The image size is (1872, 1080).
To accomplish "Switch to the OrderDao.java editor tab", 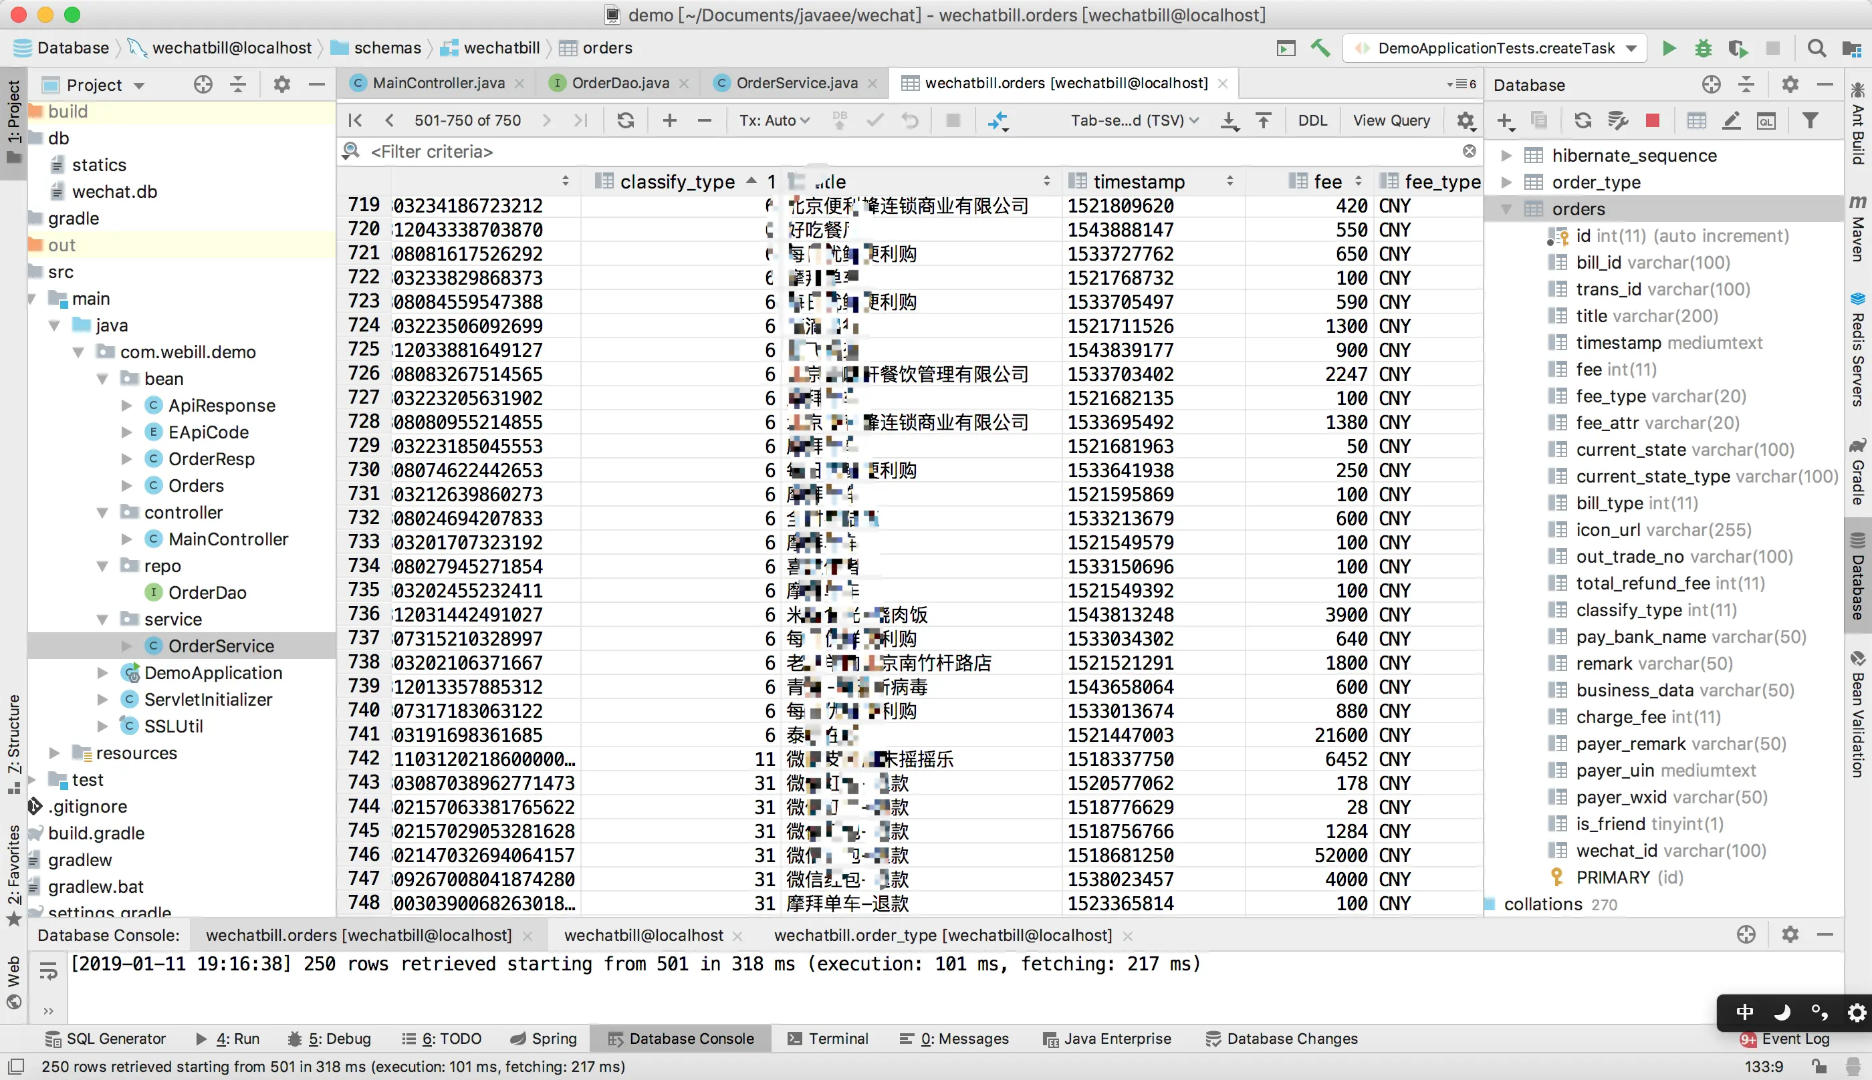I will [x=620, y=83].
